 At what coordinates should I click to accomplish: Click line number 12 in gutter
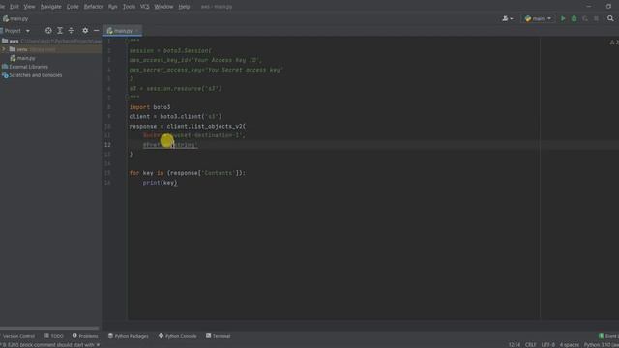[x=107, y=145]
